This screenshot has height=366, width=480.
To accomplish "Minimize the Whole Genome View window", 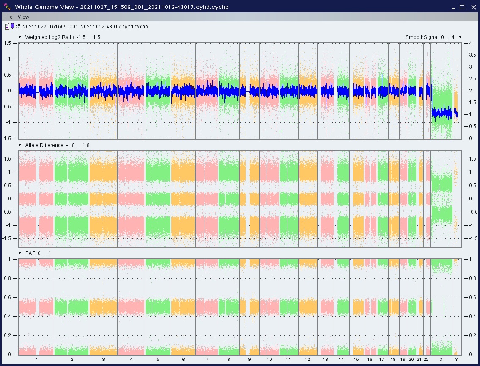I will point(453,7).
